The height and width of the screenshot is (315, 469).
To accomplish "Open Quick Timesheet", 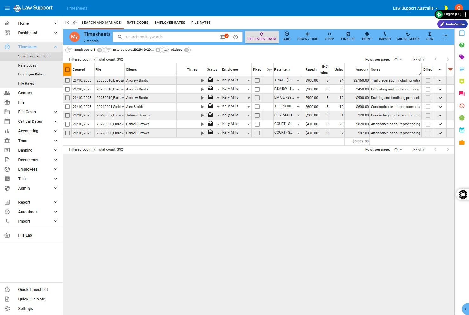I will coord(33,290).
